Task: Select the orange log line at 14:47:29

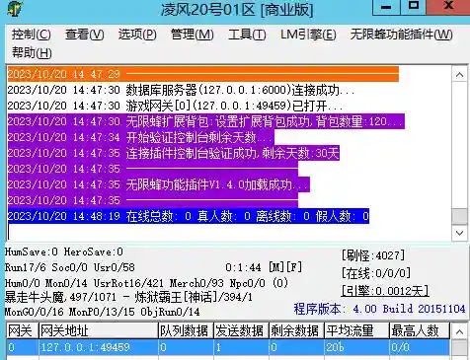Action: tap(203, 74)
